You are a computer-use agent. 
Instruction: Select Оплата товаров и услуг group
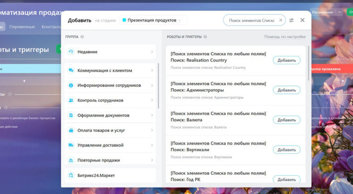click(x=110, y=130)
